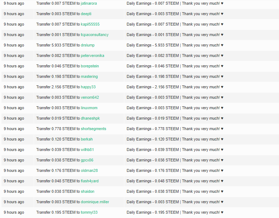Click '9 hours ago' in shaidon row
Image resolution: width=279 pixels, height=218 pixels.
[14, 192]
